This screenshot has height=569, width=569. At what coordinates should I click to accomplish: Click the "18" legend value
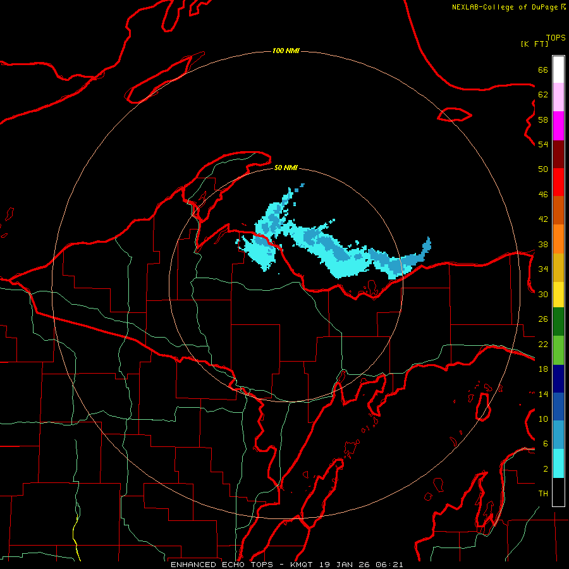pos(543,369)
